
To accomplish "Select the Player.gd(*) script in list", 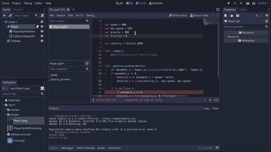I will click(69, 27).
